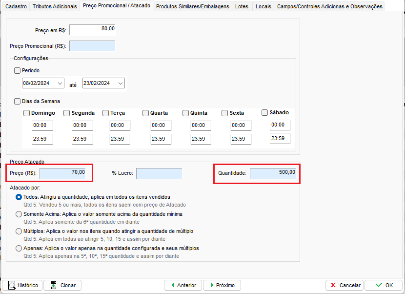The image size is (405, 294).
Task: Advance with the Próximo arrow button
Action: coord(222,285)
